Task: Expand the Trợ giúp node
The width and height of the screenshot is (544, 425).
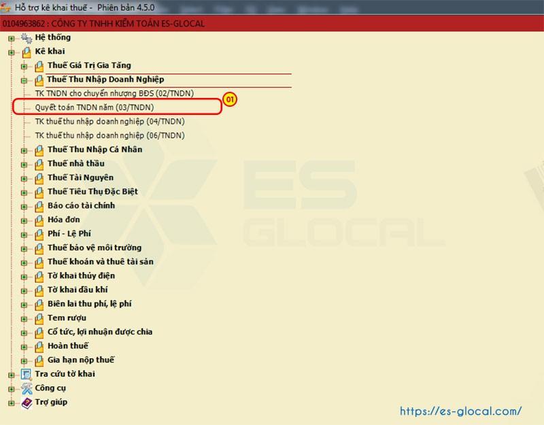Action: [11, 403]
